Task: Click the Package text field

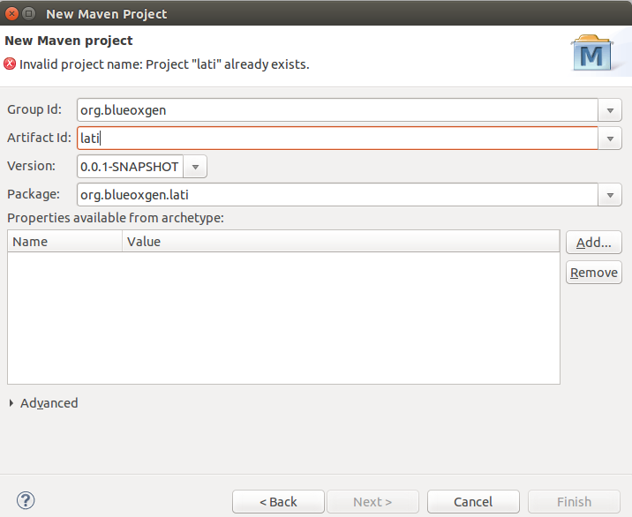Action: (x=335, y=195)
